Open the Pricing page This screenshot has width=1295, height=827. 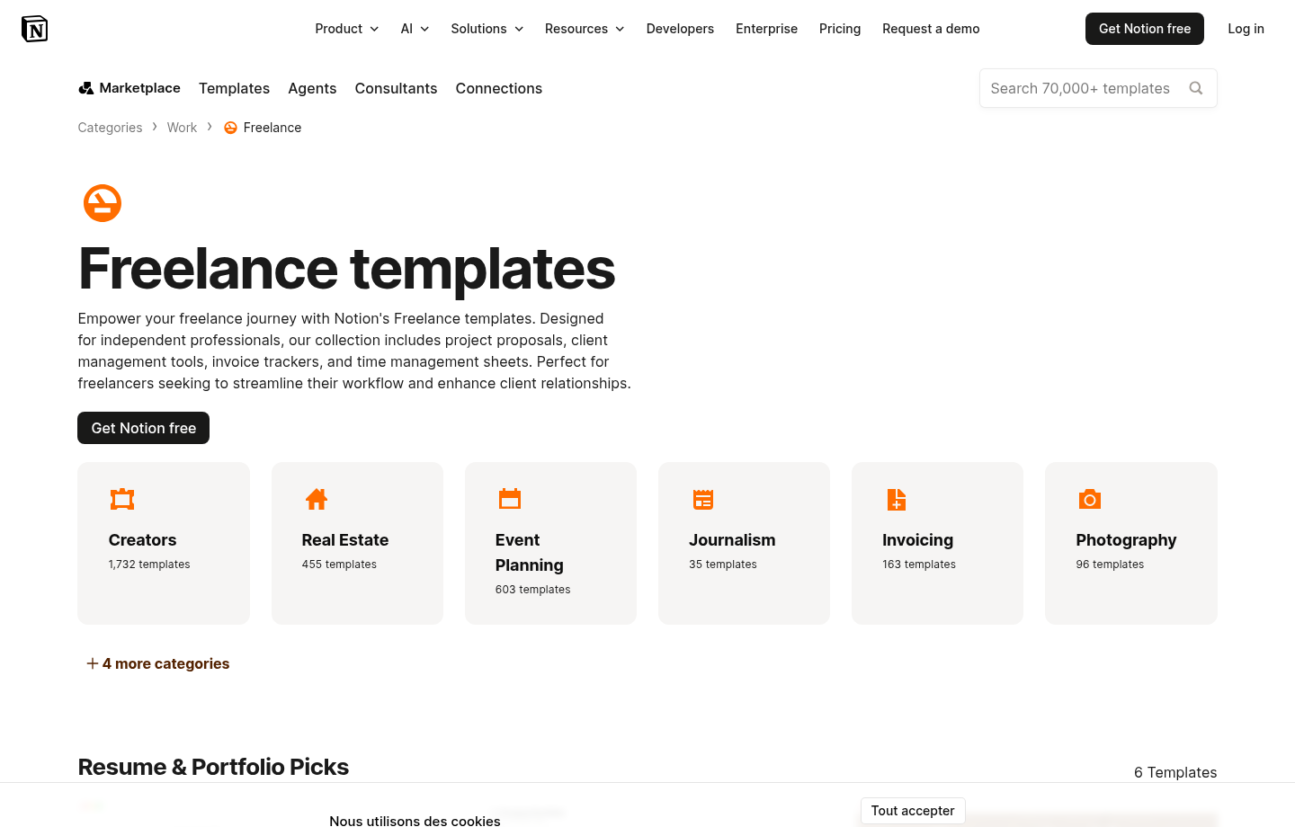[840, 29]
